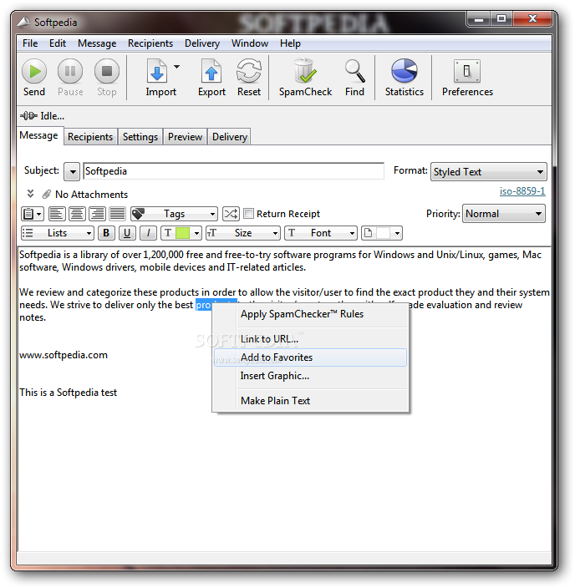The height and width of the screenshot is (588, 575).
Task: Open the Tags dropdown
Action: point(174,214)
